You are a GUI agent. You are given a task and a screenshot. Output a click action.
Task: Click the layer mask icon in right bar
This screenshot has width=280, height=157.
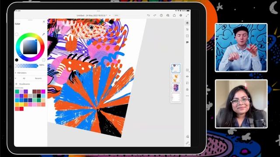coord(187,83)
